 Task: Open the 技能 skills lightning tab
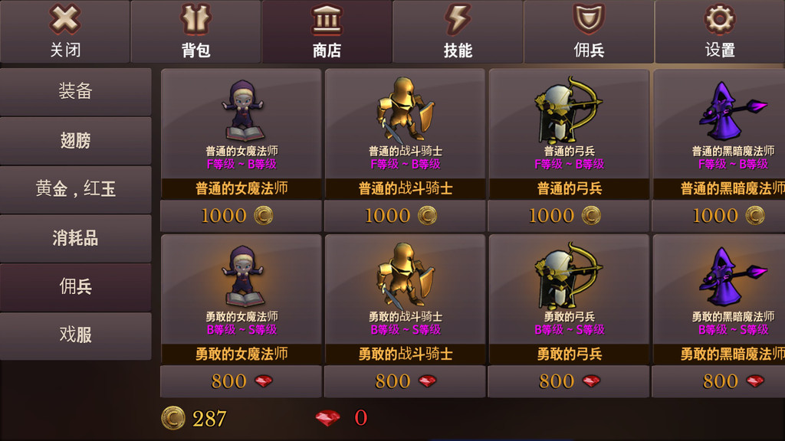coord(458,31)
